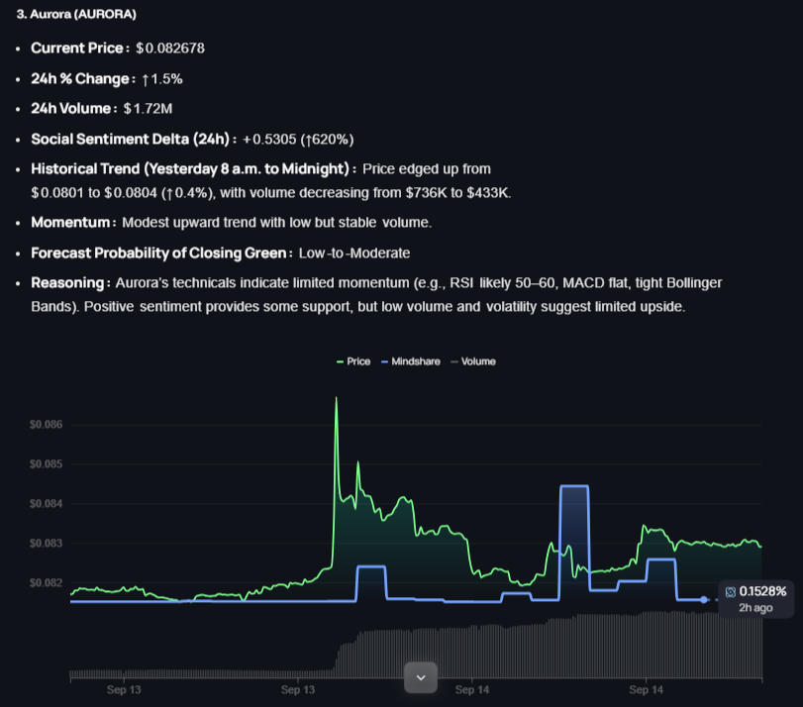803x707 pixels.
Task: Click the $0.086 y-axis label
Action: 47,425
